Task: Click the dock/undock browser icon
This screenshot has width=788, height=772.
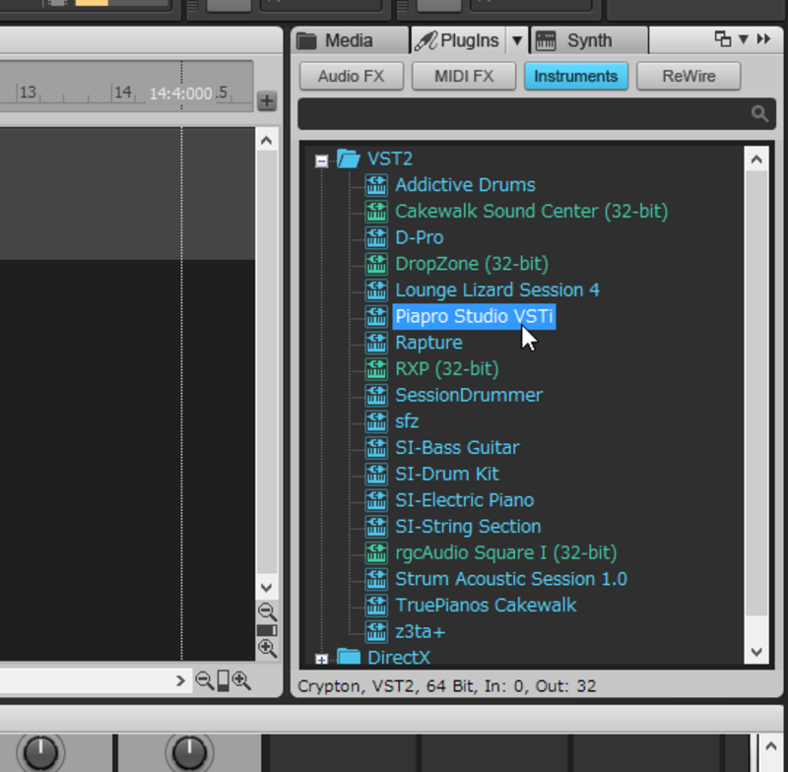Action: coord(723,38)
